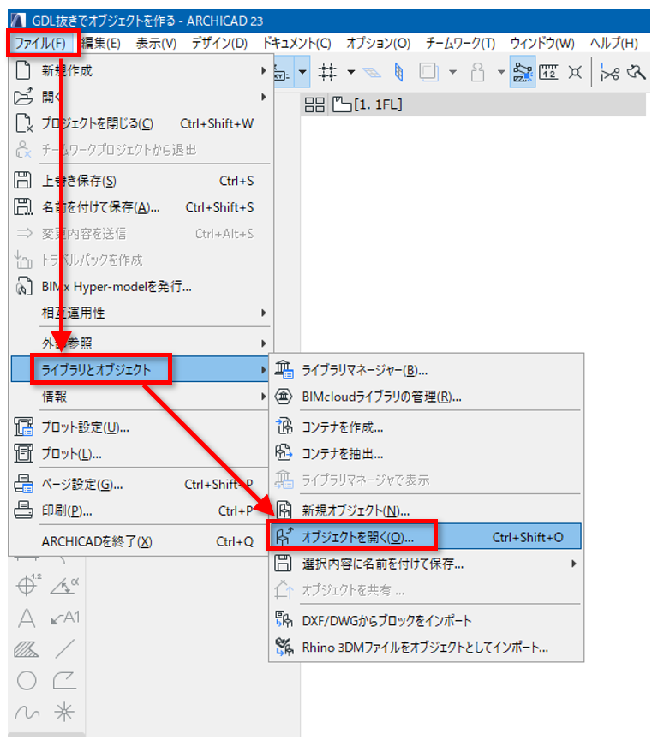
Task: Select the Level Dimension tool
Action: click(27, 585)
